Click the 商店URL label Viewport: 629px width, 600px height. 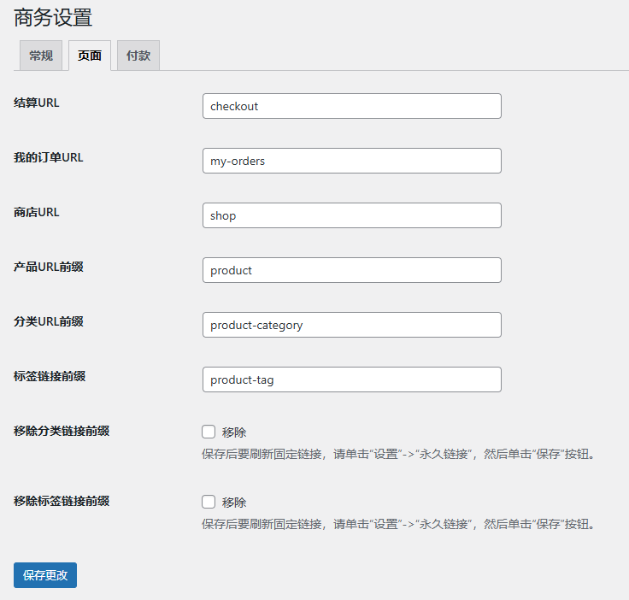click(37, 212)
